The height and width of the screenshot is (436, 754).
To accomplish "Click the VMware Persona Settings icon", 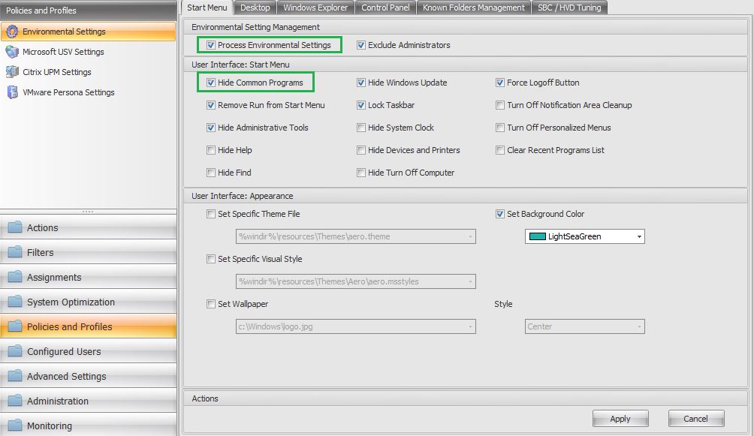I will pos(11,92).
